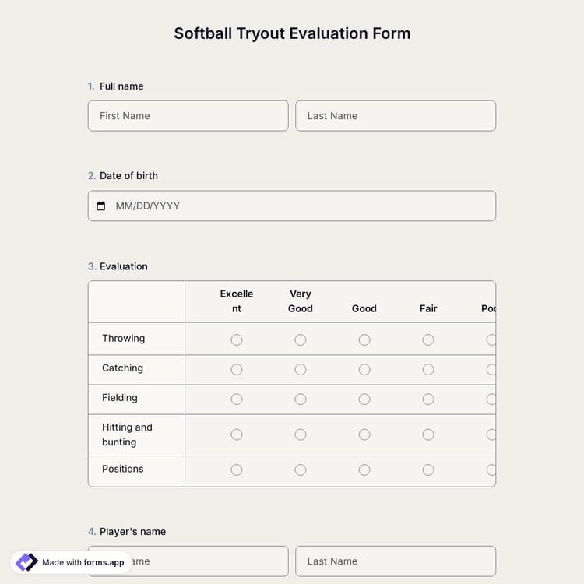
Task: Select Fair for Catching
Action: click(428, 369)
